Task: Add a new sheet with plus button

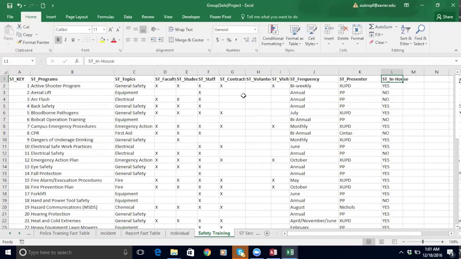Action: pos(267,233)
